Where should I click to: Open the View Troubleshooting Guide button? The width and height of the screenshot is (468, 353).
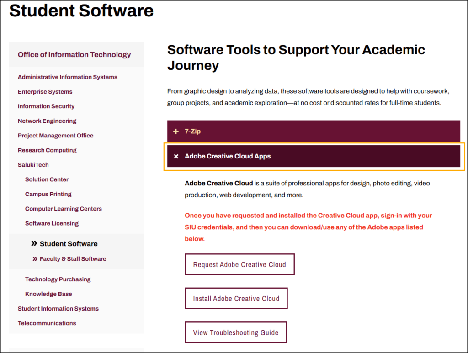(x=235, y=332)
